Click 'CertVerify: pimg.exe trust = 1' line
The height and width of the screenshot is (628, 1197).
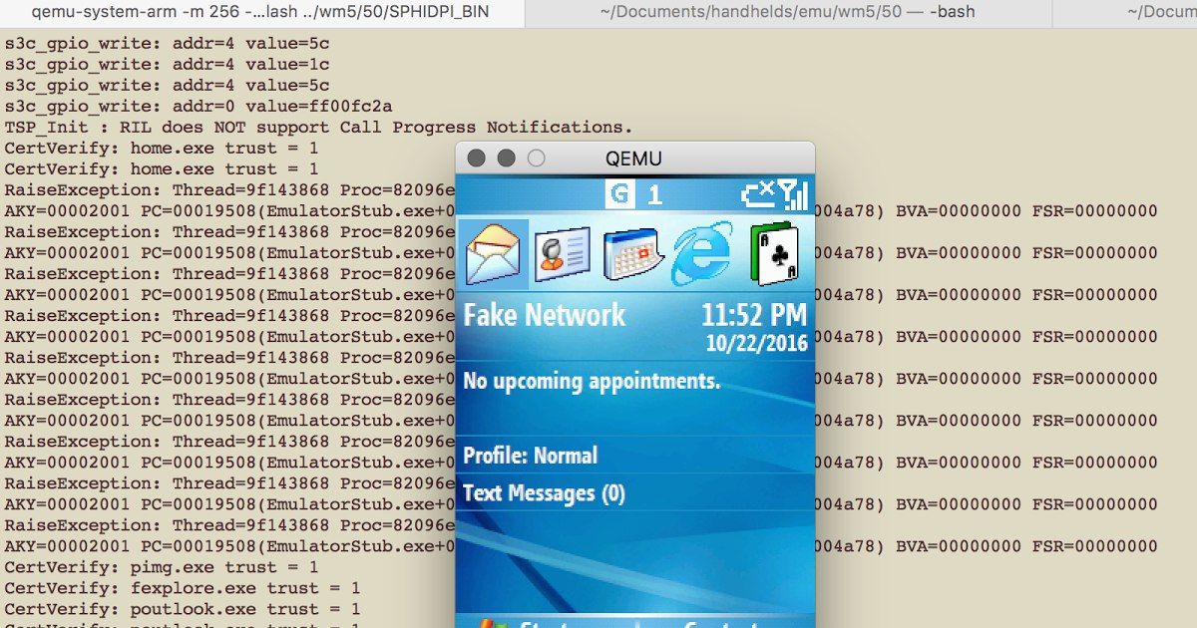162,567
